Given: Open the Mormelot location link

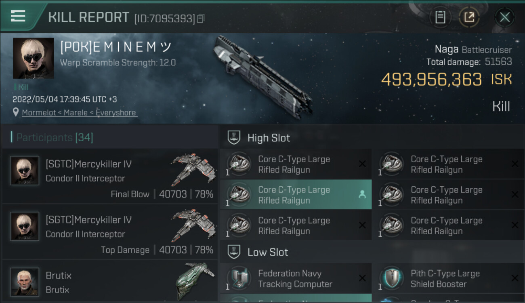Looking at the screenshot, I should tap(79, 113).
